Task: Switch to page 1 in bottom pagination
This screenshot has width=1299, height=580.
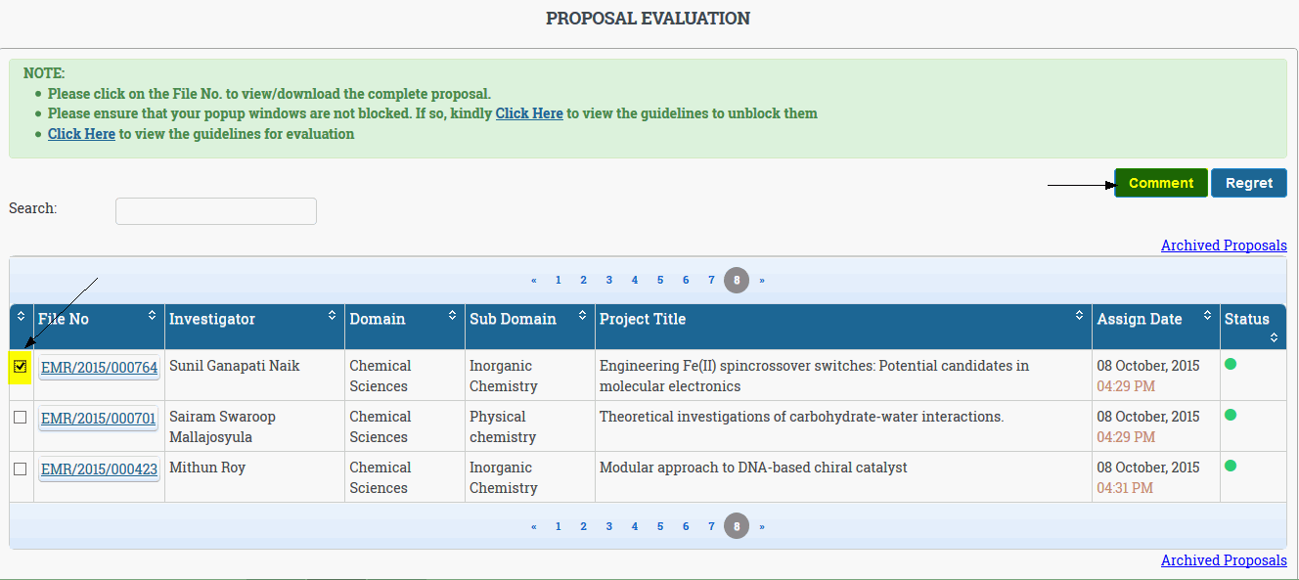Action: 559,527
